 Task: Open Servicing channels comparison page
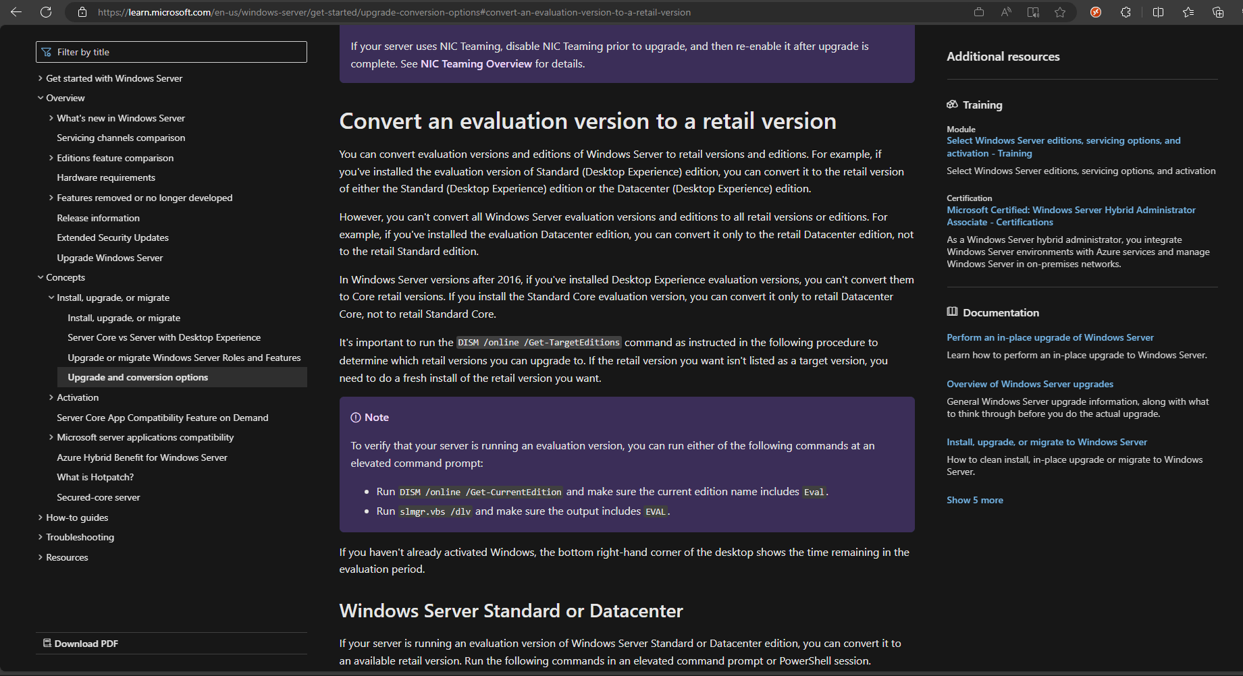pyautogui.click(x=121, y=138)
